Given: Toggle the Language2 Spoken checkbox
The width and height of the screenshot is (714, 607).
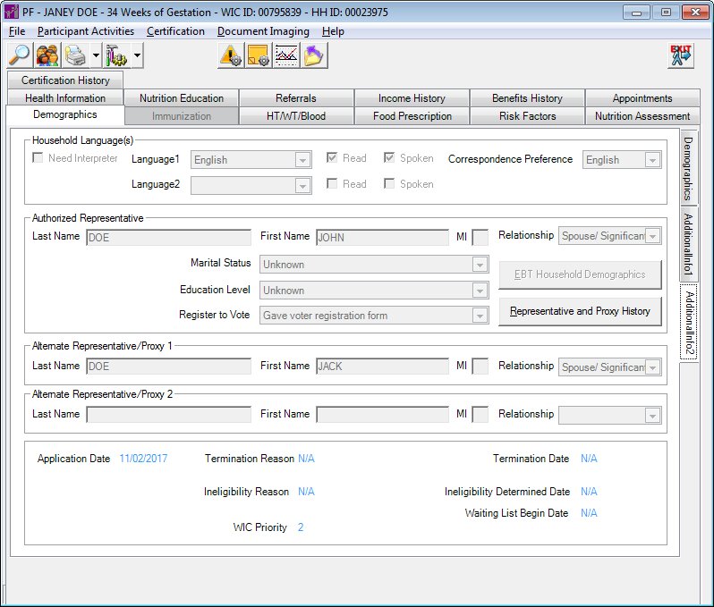Looking at the screenshot, I should pos(389,184).
